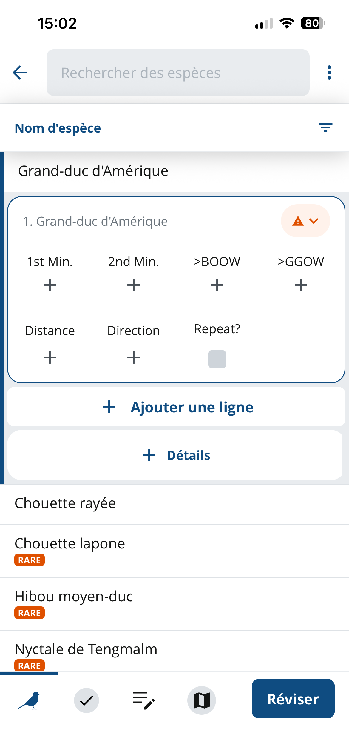349x756 pixels.
Task: Select Hibou moyen-duc from species list
Action: tap(74, 597)
